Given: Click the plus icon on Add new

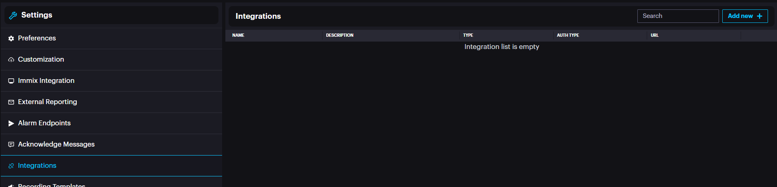Looking at the screenshot, I should coord(759,16).
